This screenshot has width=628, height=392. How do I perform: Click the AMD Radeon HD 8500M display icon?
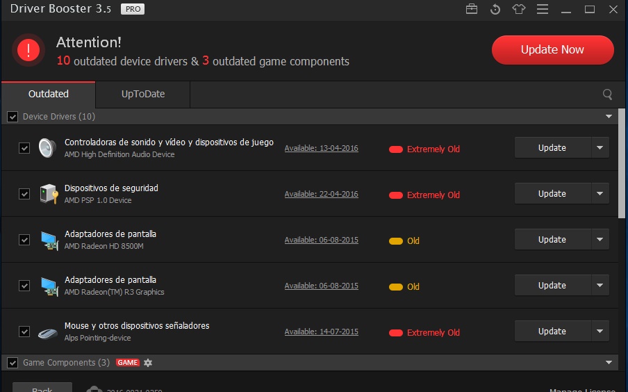(49, 240)
